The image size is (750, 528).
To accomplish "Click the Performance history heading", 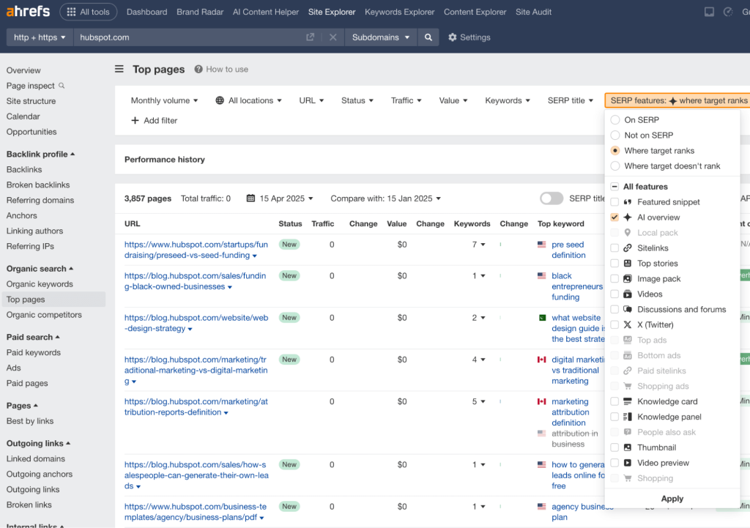I will click(x=165, y=159).
